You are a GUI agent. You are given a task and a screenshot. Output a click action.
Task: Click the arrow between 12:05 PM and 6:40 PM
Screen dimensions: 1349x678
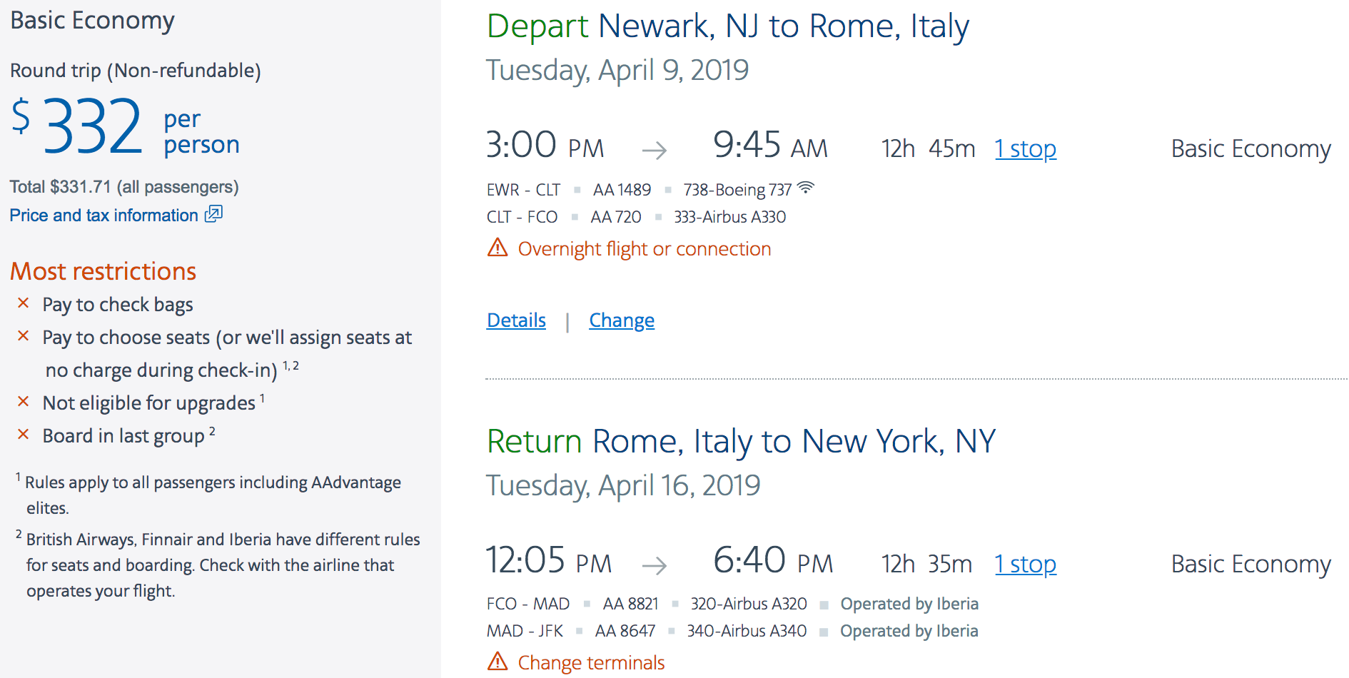pyautogui.click(x=654, y=565)
